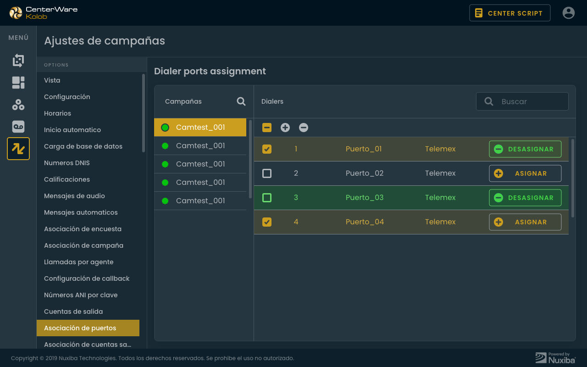
Task: Click the campaigns list scrollbar
Action: [x=250, y=159]
